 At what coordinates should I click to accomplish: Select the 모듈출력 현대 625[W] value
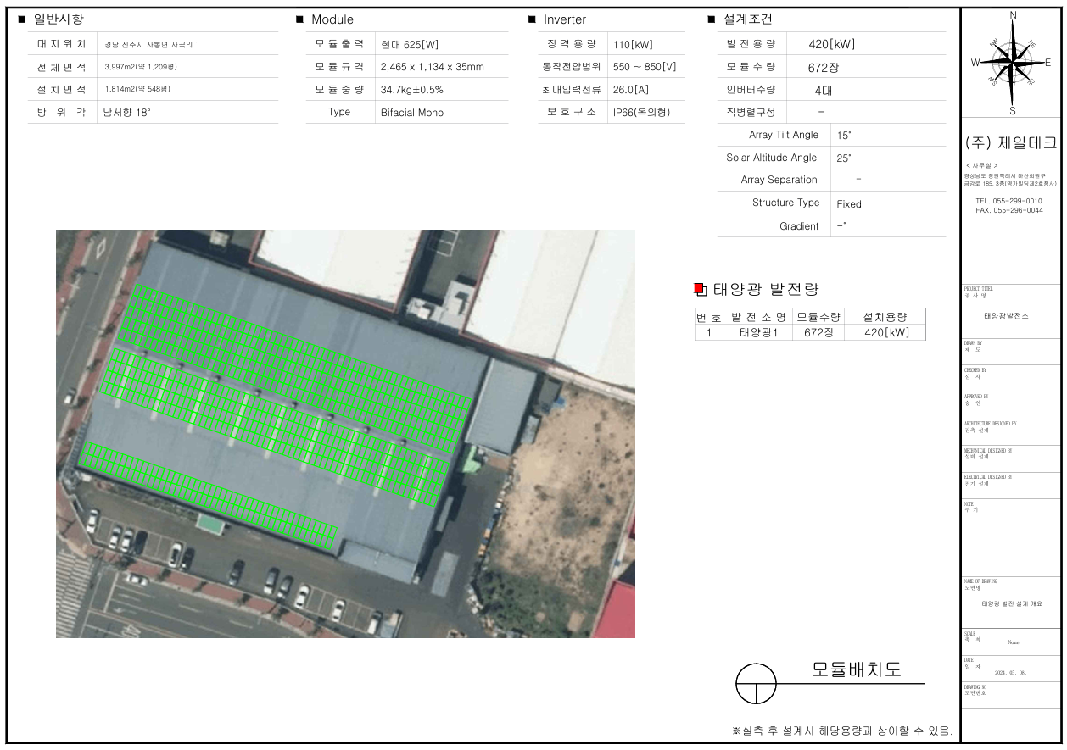point(410,45)
